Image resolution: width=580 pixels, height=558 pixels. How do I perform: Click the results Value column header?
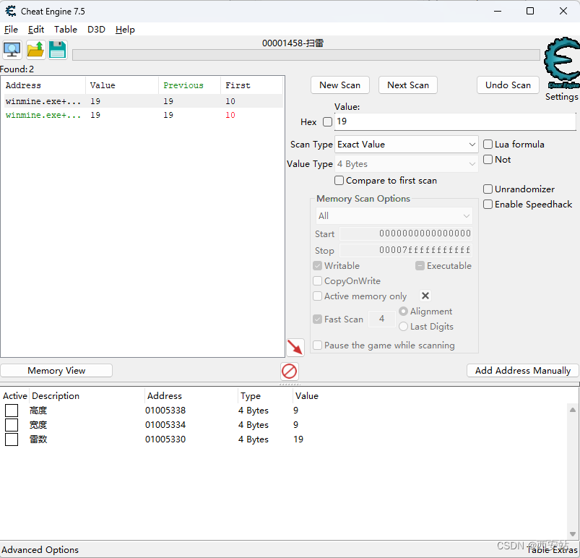pyautogui.click(x=122, y=85)
